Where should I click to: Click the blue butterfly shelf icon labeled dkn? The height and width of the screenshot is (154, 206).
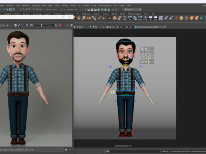click(130, 18)
